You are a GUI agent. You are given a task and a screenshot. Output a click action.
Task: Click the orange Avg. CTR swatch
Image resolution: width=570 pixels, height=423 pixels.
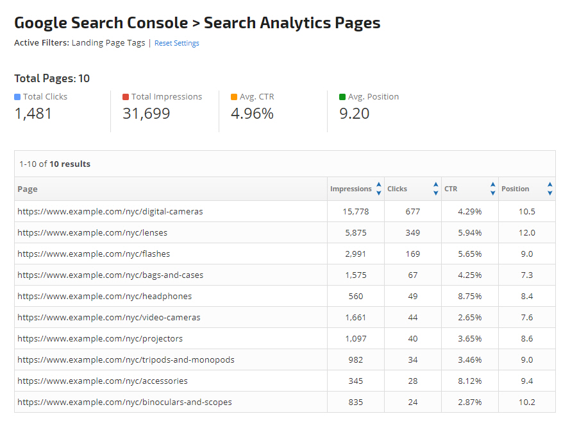[x=234, y=97]
